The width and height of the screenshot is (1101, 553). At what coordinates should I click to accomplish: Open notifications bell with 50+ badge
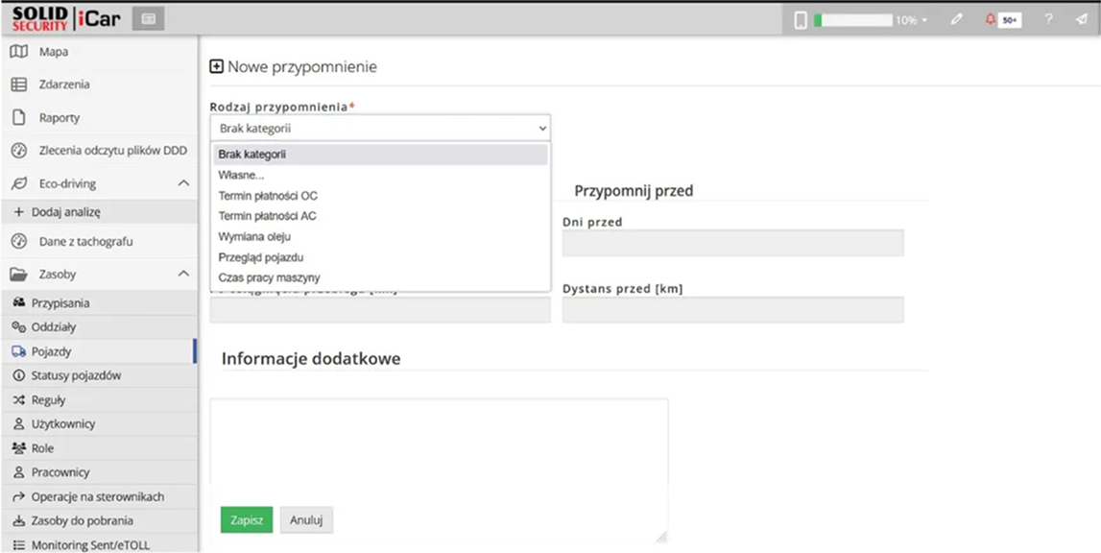(x=1003, y=19)
